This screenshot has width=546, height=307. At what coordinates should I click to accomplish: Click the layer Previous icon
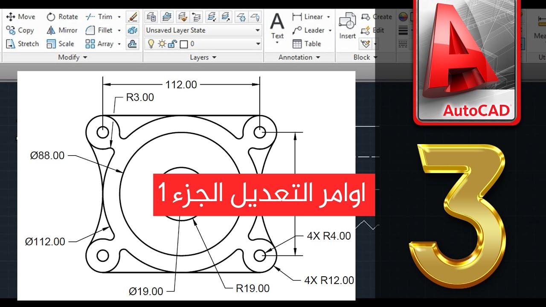point(196,17)
